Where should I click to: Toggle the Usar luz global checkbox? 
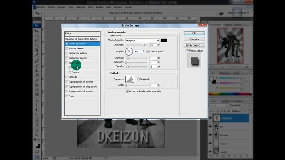coord(147,52)
